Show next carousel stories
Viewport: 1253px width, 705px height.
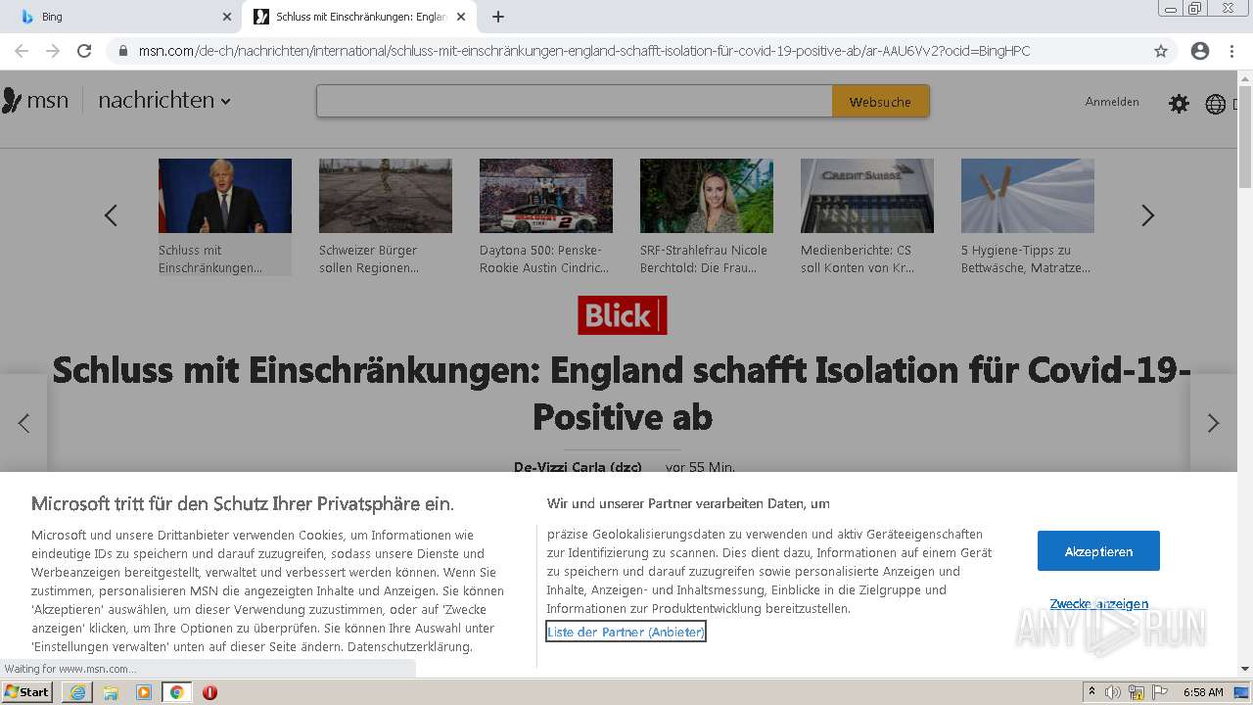(1147, 215)
